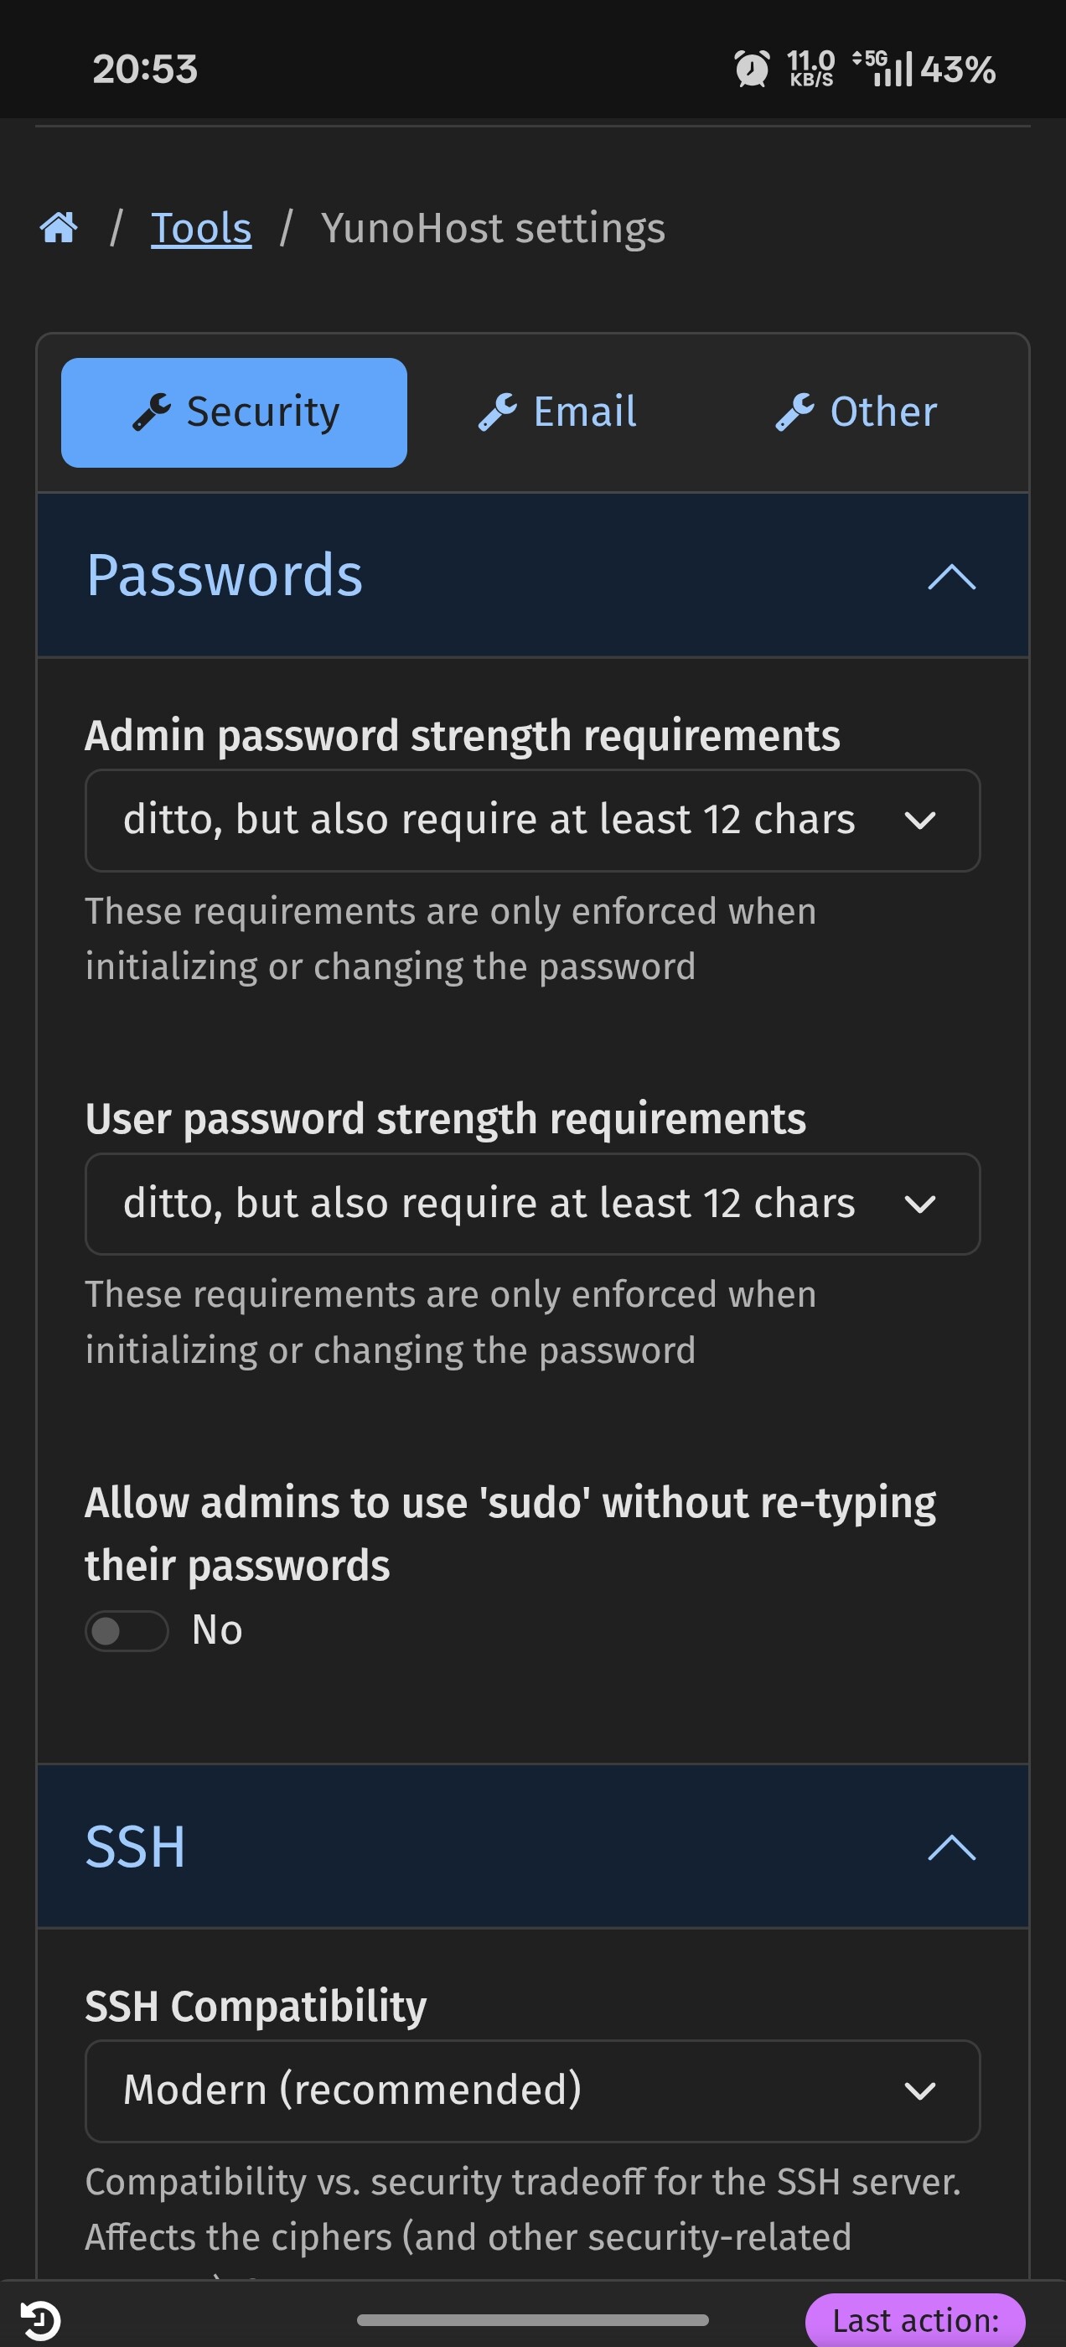The width and height of the screenshot is (1066, 2347).
Task: Click the Last action button
Action: 915,2319
